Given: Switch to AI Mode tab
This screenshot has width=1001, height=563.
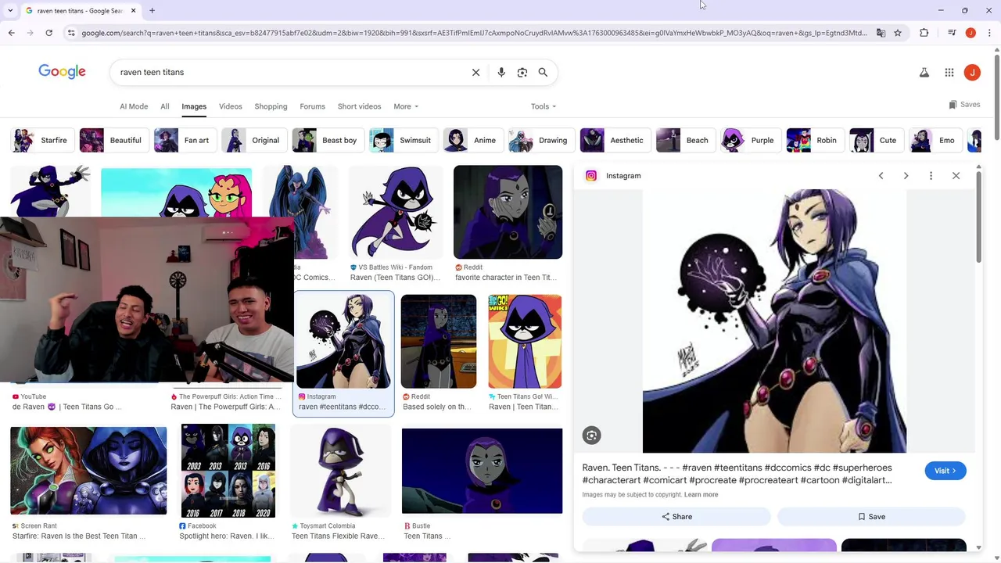Looking at the screenshot, I should tap(134, 106).
